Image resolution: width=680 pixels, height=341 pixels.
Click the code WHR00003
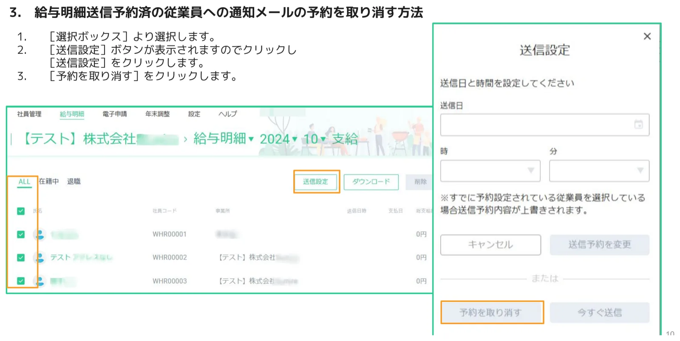170,281
